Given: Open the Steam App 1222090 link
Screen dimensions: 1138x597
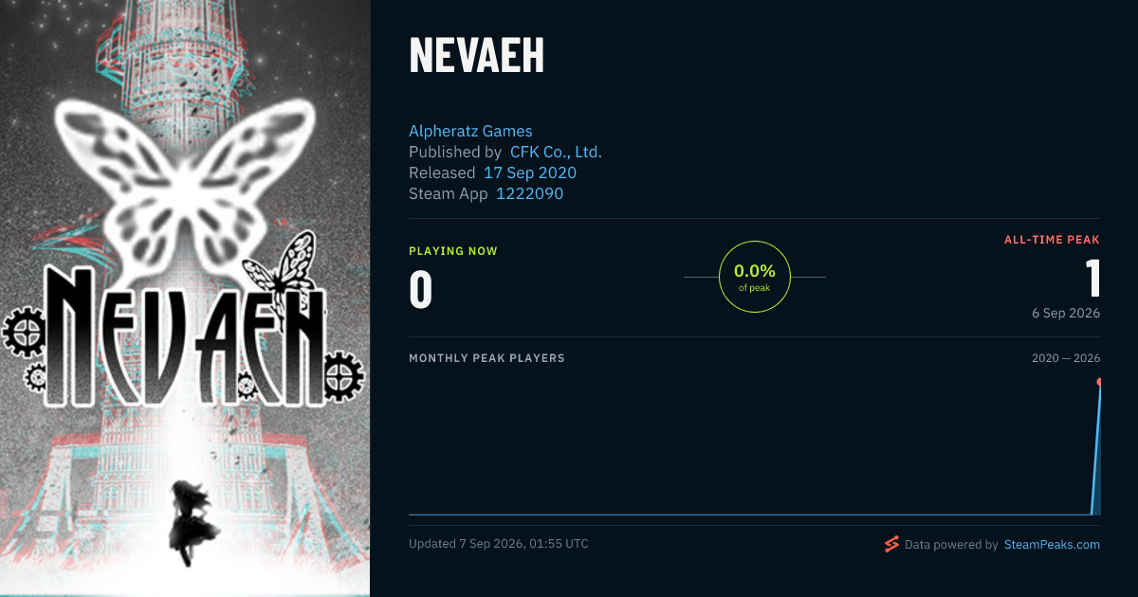Looking at the screenshot, I should (530, 193).
